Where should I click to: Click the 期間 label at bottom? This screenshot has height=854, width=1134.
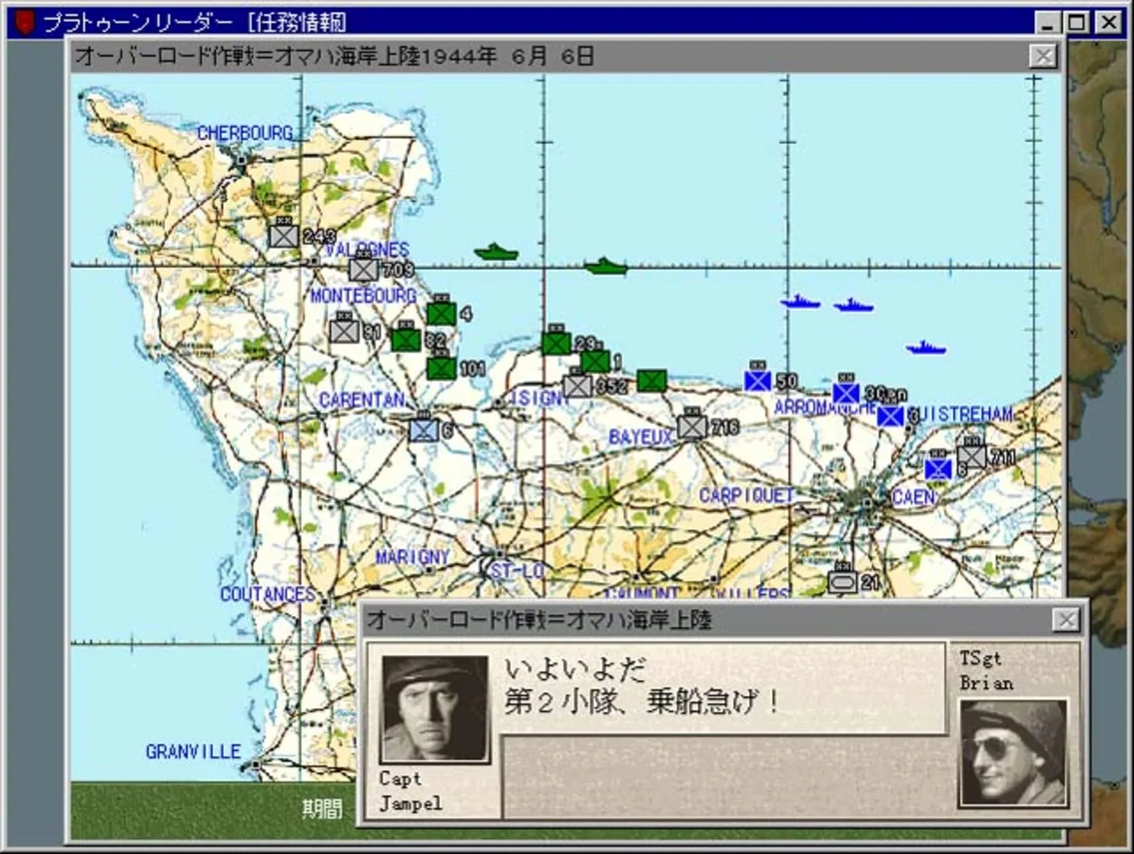322,808
